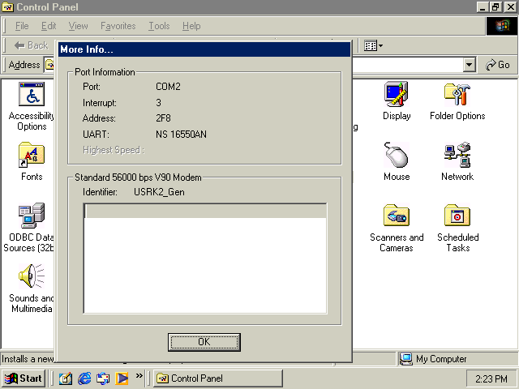This screenshot has width=519, height=389.
Task: Open Folder Options icon
Action: [x=457, y=94]
